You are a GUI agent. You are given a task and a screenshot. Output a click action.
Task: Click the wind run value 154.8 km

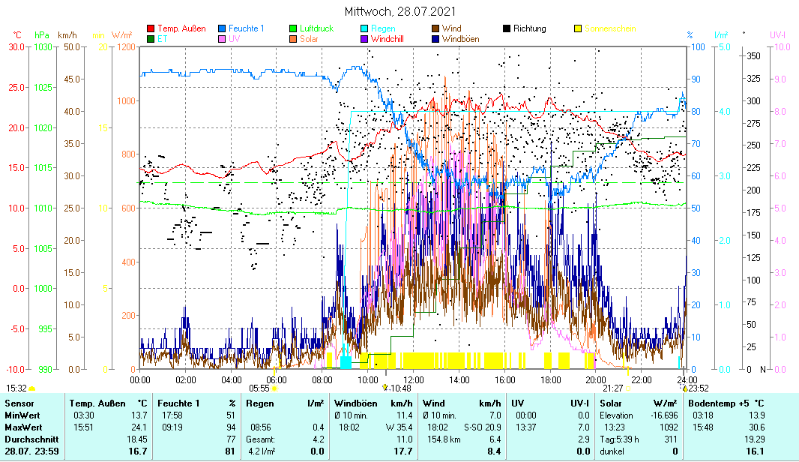444,439
